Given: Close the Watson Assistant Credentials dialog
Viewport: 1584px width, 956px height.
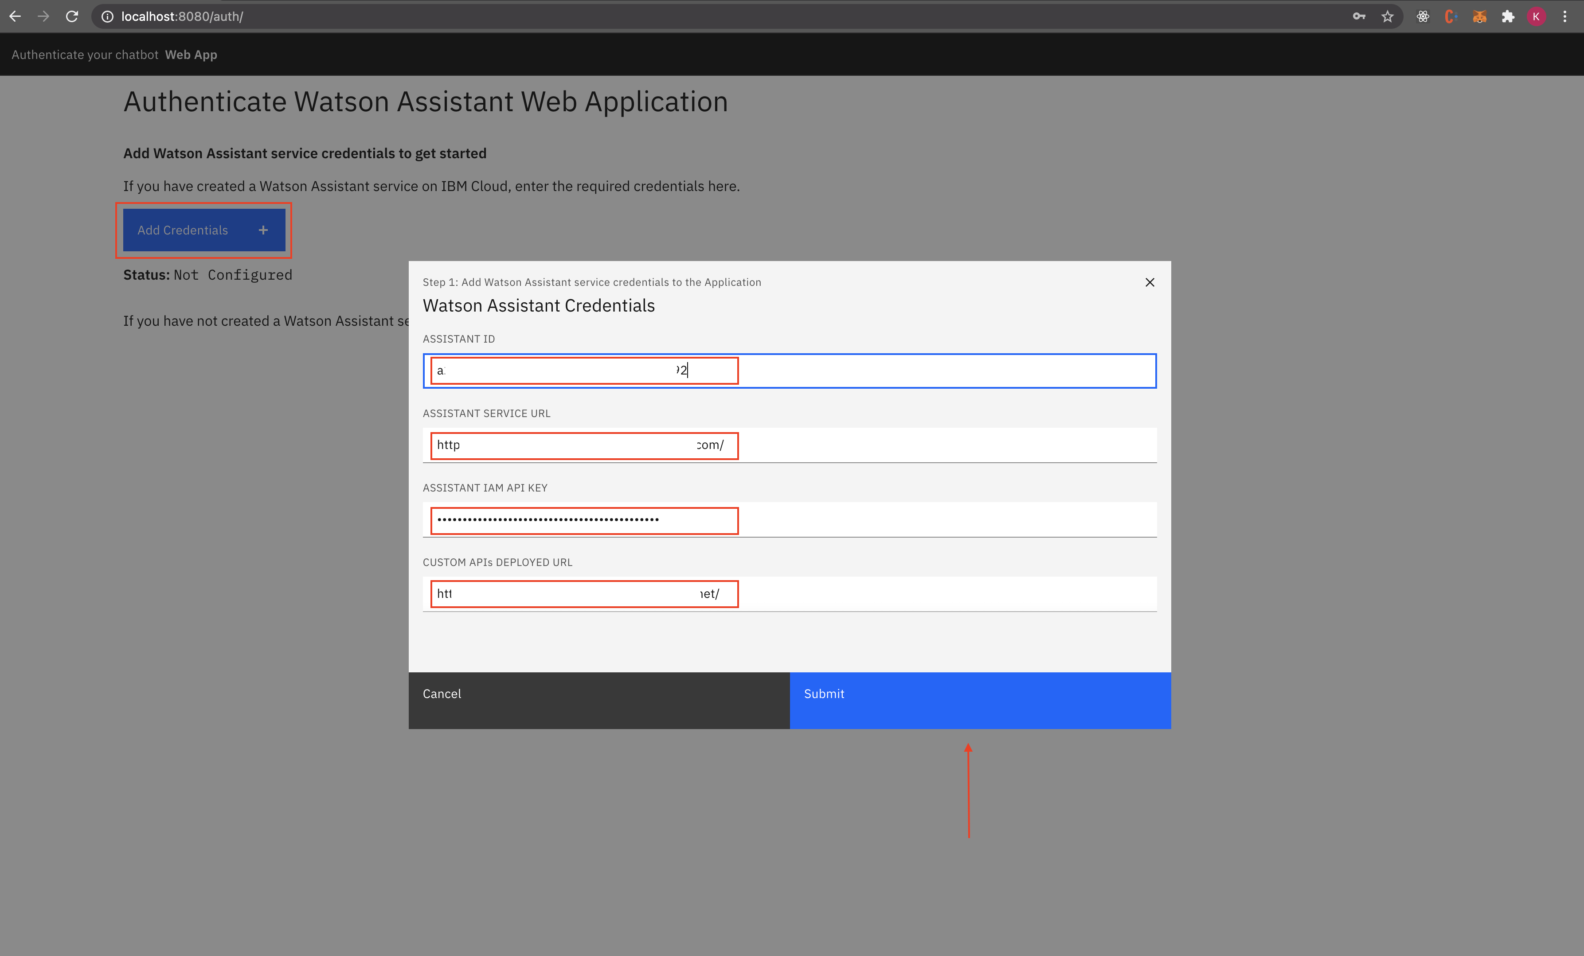Looking at the screenshot, I should point(1150,283).
